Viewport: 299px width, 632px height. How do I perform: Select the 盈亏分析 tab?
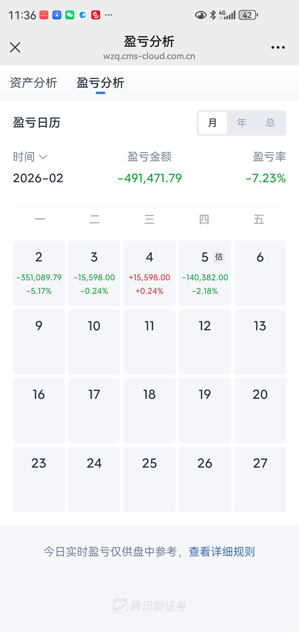[x=100, y=83]
